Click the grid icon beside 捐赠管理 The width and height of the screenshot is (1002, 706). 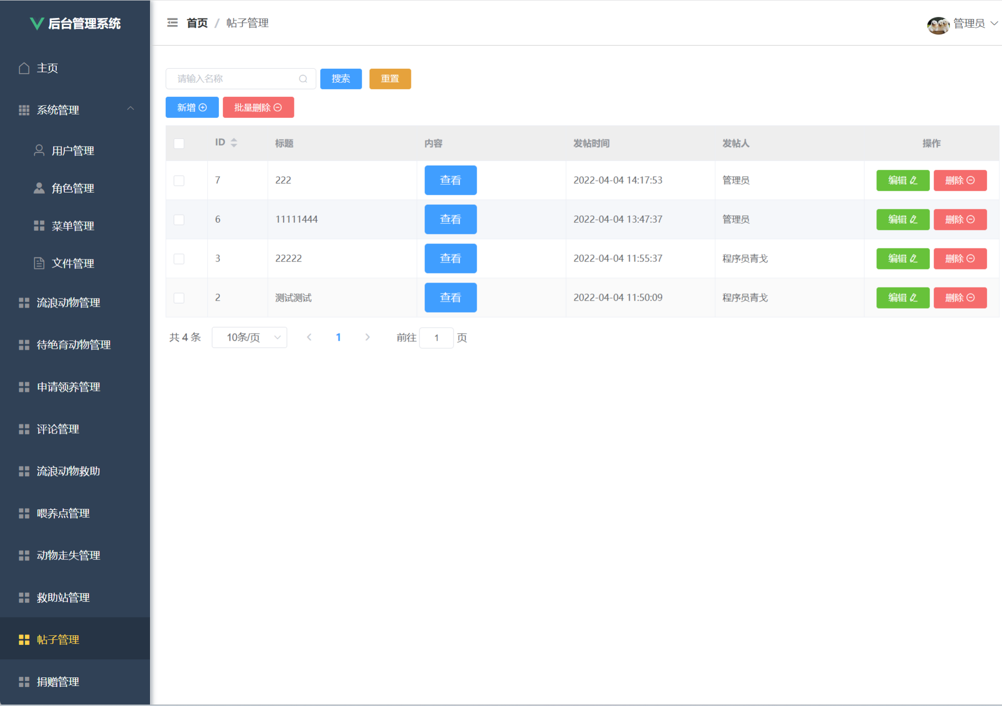click(24, 681)
